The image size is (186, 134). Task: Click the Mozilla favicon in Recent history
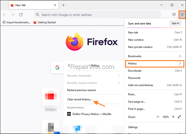(69, 114)
